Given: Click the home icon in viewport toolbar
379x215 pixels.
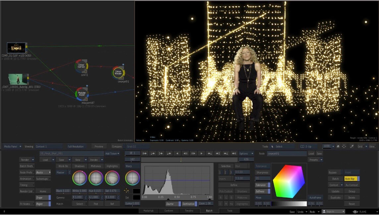Looking at the screenshot, I should click(x=338, y=146).
